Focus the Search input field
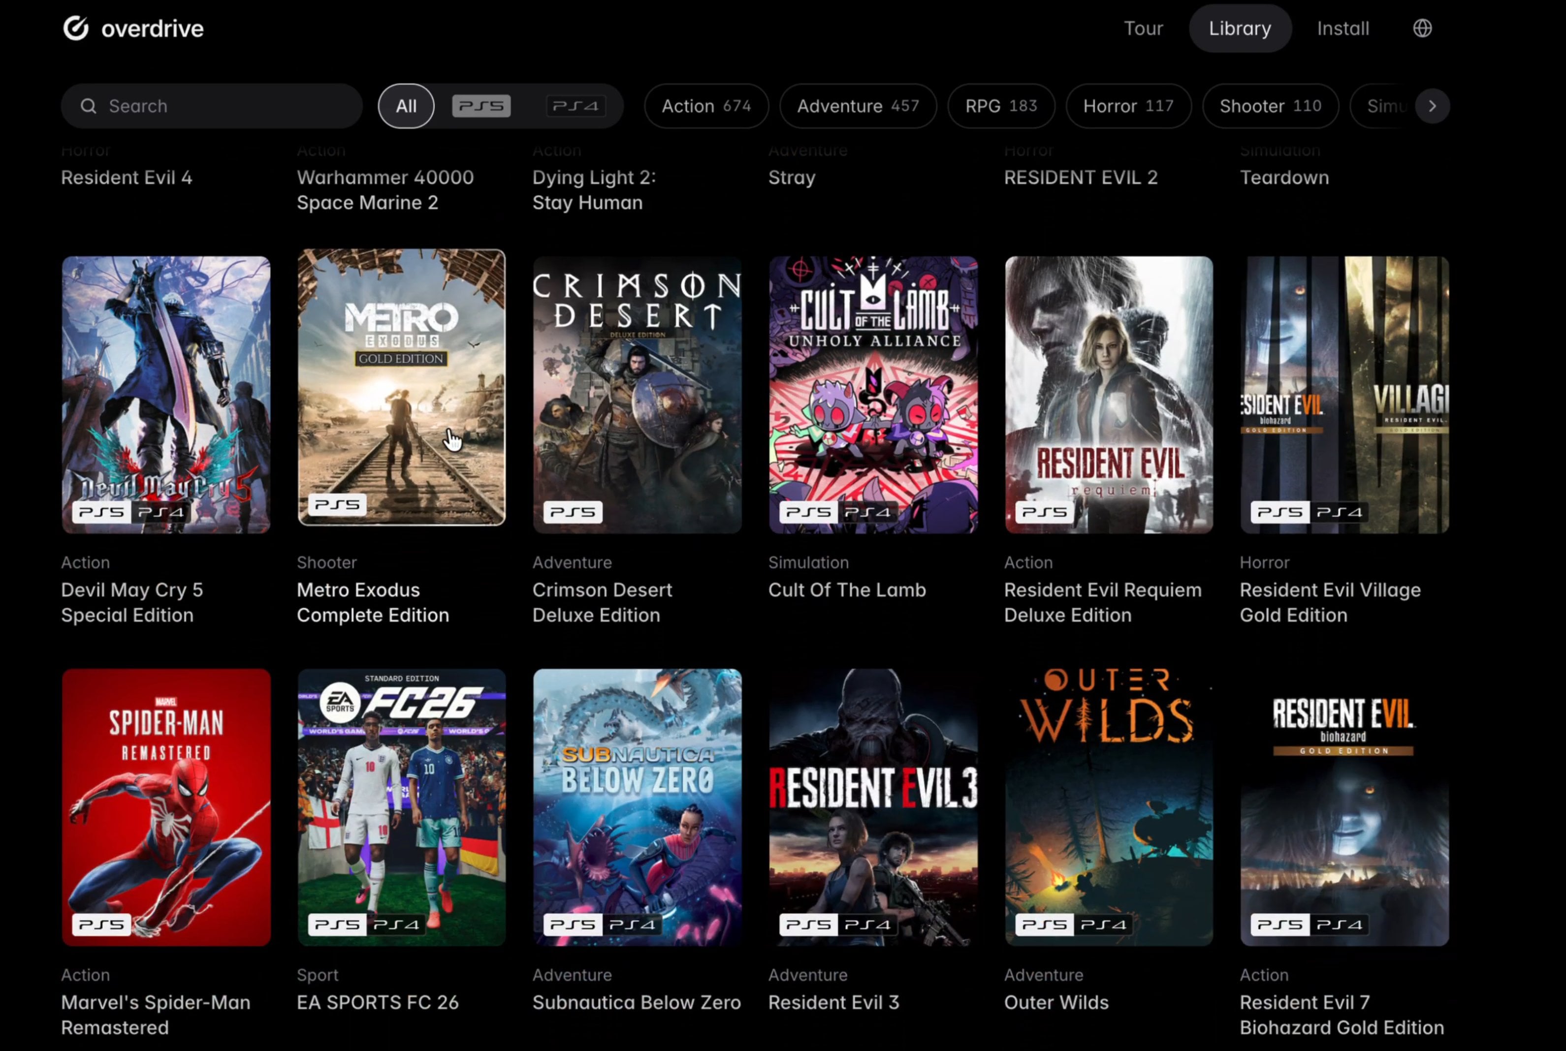The height and width of the screenshot is (1051, 1566). click(x=212, y=106)
